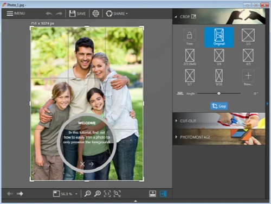The image size is (271, 204).
Task: Click the fit-to-window zoom icon
Action: 117,194
